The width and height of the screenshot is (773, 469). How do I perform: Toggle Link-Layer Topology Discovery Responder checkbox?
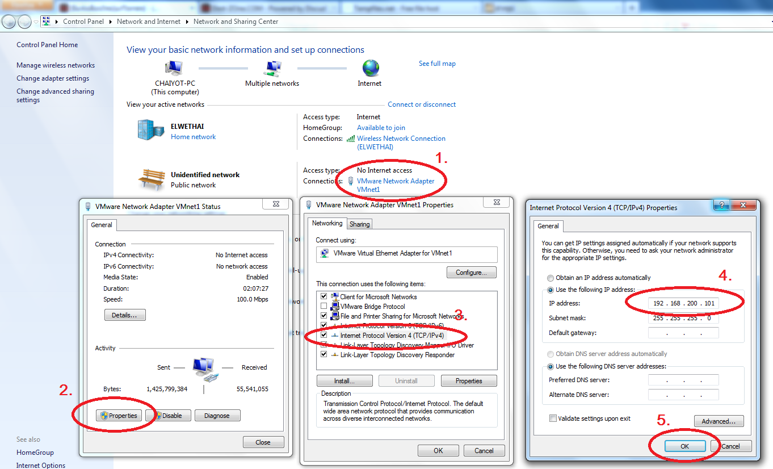pyautogui.click(x=324, y=355)
